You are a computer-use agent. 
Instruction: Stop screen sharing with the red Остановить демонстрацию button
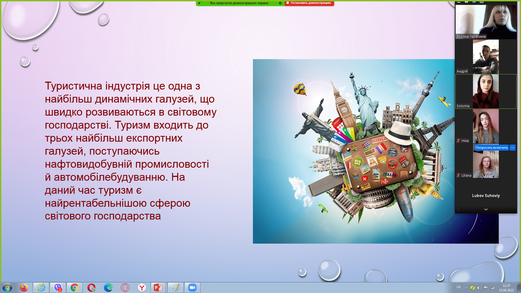pos(309,3)
